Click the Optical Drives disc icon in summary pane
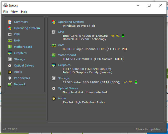 point(54,88)
